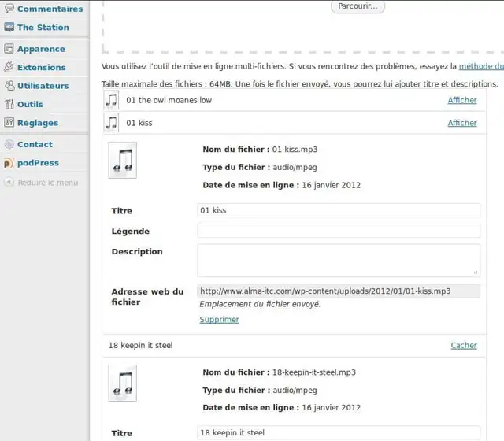Click the Description text area for 01 kiss
This screenshot has width=504, height=441.
point(339,261)
